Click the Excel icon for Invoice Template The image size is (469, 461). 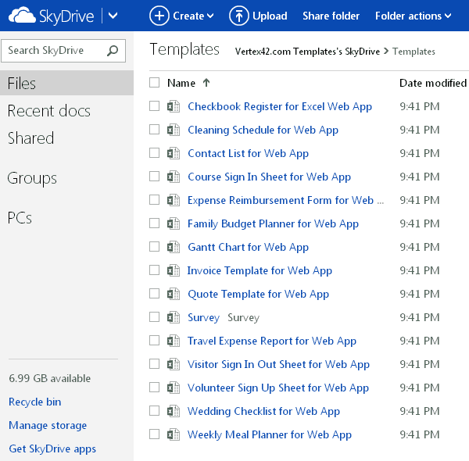click(x=174, y=270)
